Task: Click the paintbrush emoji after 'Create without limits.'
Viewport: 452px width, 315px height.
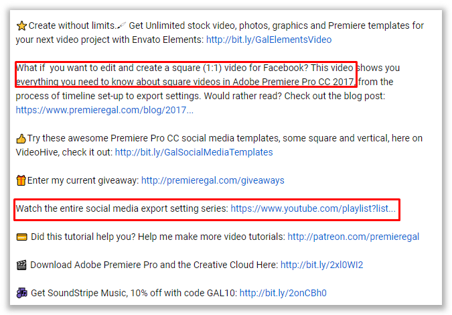Action: (122, 25)
